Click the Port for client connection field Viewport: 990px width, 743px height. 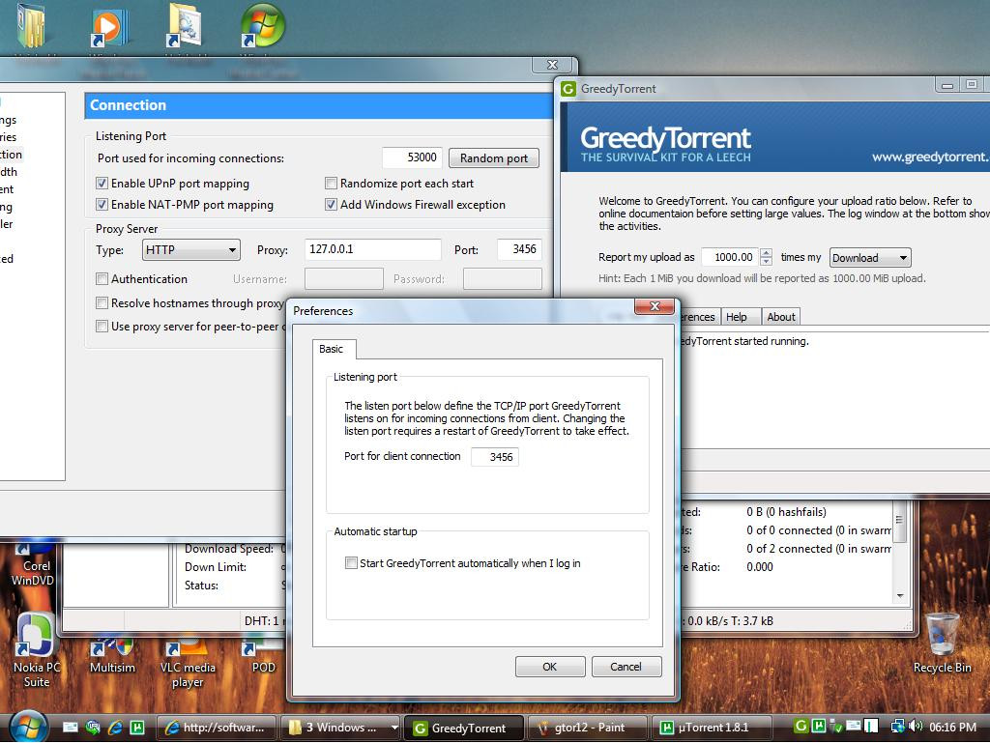click(x=495, y=457)
